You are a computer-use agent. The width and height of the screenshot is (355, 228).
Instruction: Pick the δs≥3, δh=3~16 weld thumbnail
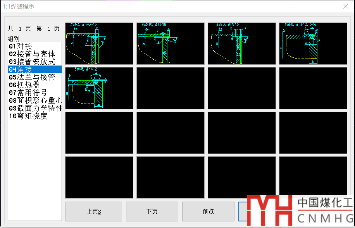pyautogui.click(x=99, y=43)
